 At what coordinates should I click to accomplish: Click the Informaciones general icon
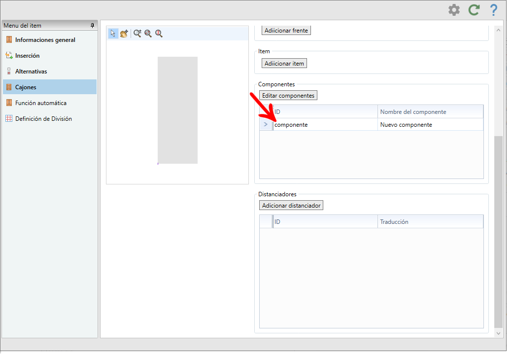[9, 40]
